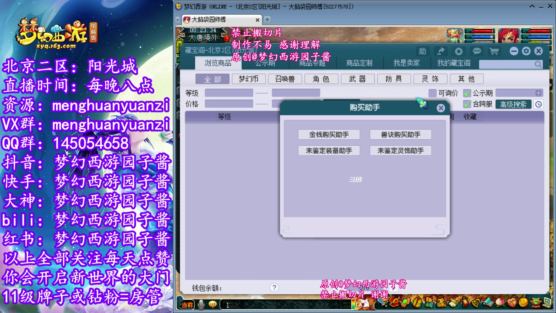Viewport: 556px width, 313px height.
Task: Open the 助 purchase assistant icon
Action: point(423,51)
